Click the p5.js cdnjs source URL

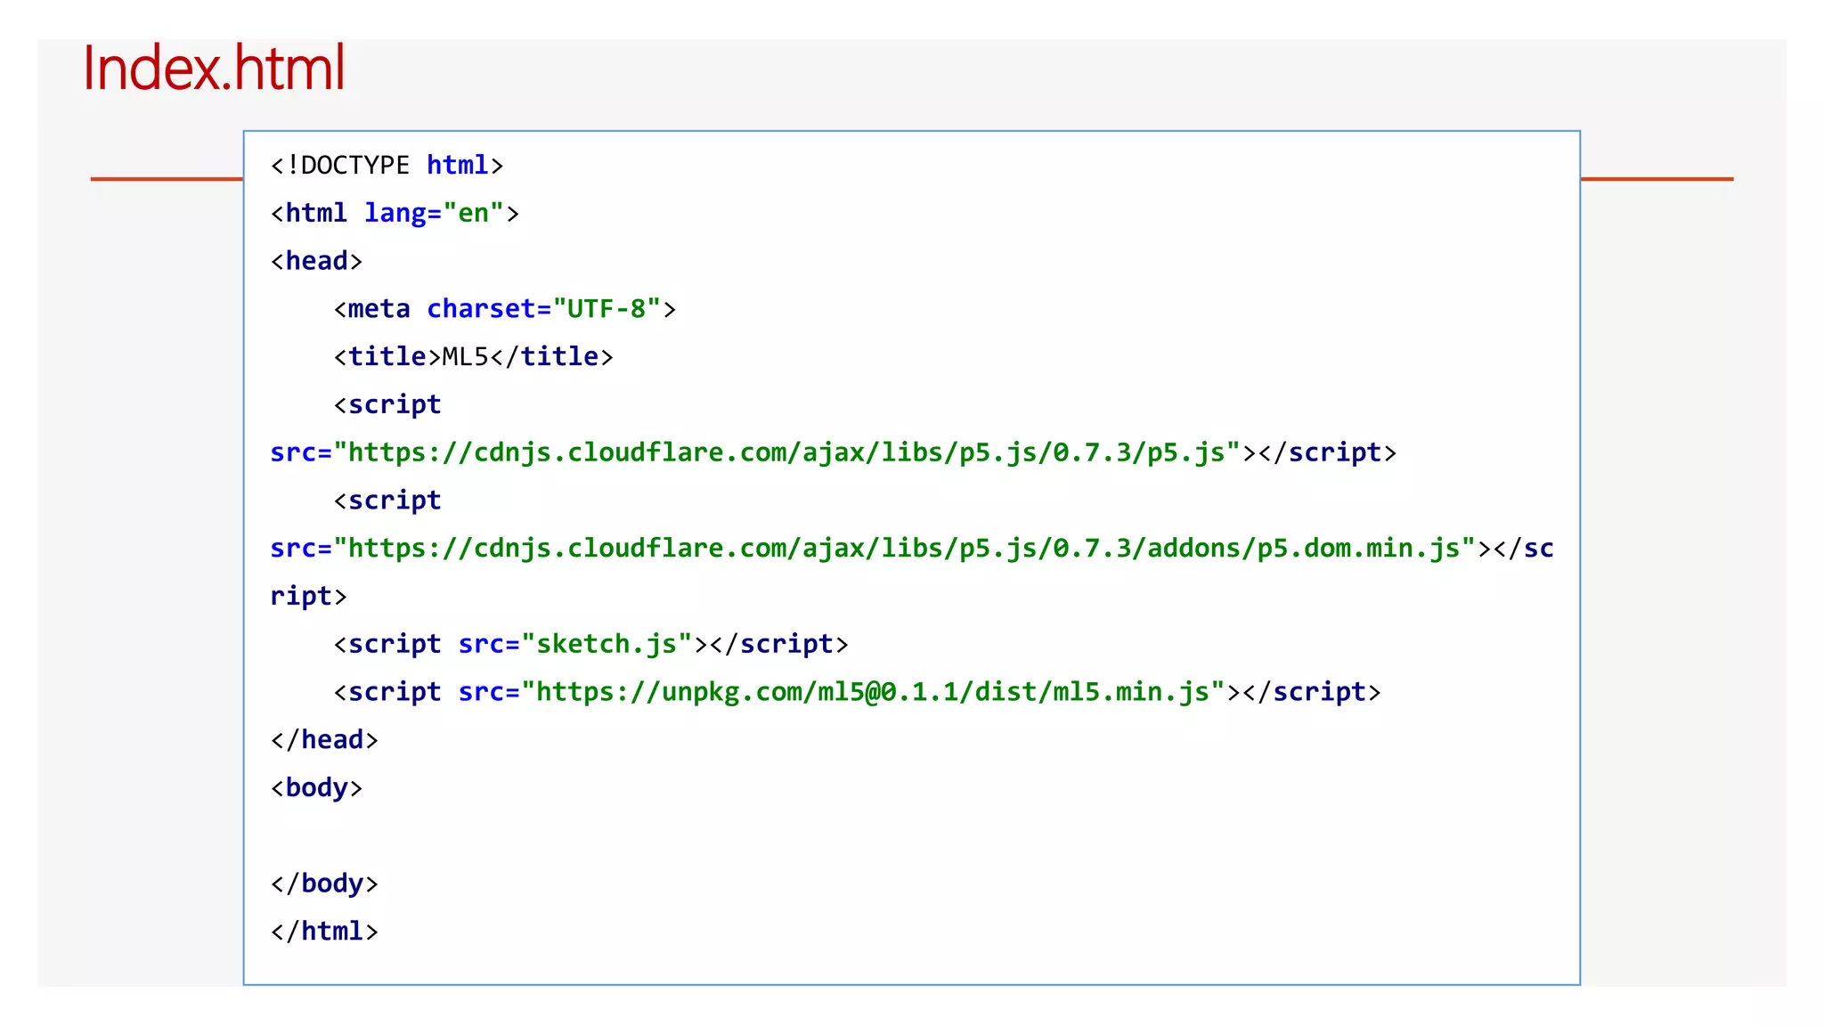787,452
